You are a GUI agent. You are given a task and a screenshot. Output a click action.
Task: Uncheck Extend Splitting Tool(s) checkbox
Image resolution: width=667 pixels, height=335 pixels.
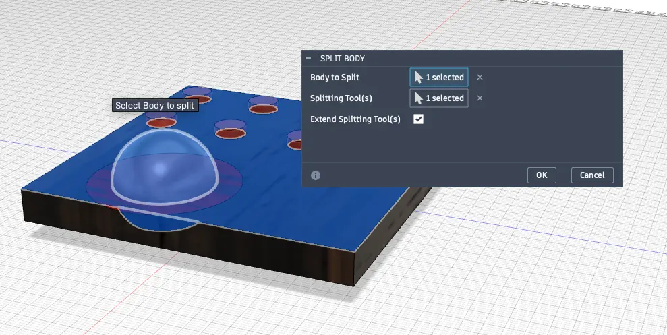[x=419, y=119]
